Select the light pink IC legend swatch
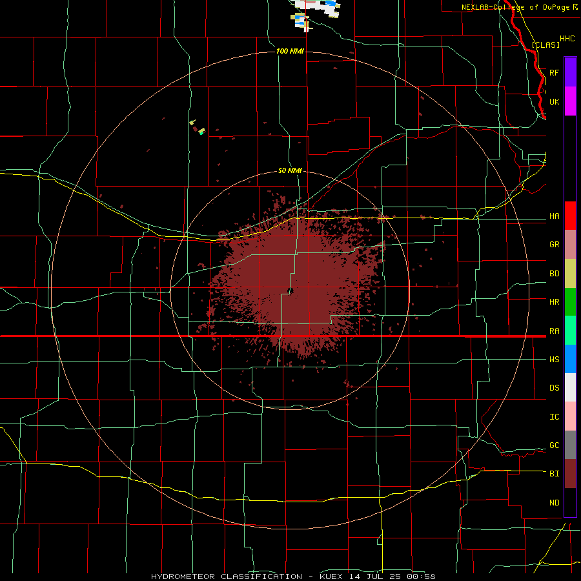The width and height of the screenshot is (581, 581). (570, 416)
